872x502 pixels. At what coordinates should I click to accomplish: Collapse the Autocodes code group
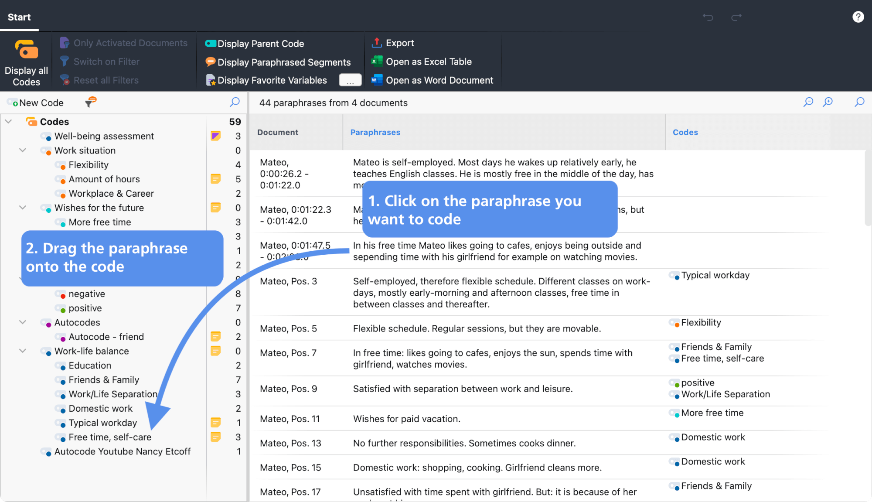tap(23, 322)
